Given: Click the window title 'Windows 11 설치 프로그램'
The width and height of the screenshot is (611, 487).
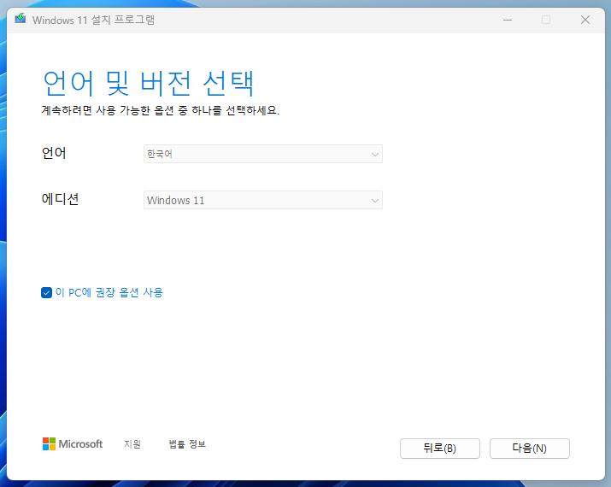Looking at the screenshot, I should [93, 20].
